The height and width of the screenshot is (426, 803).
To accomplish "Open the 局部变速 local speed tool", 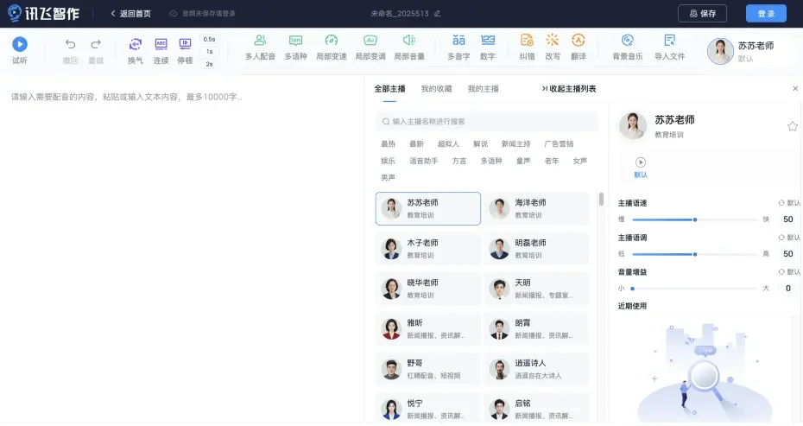I will (x=332, y=48).
